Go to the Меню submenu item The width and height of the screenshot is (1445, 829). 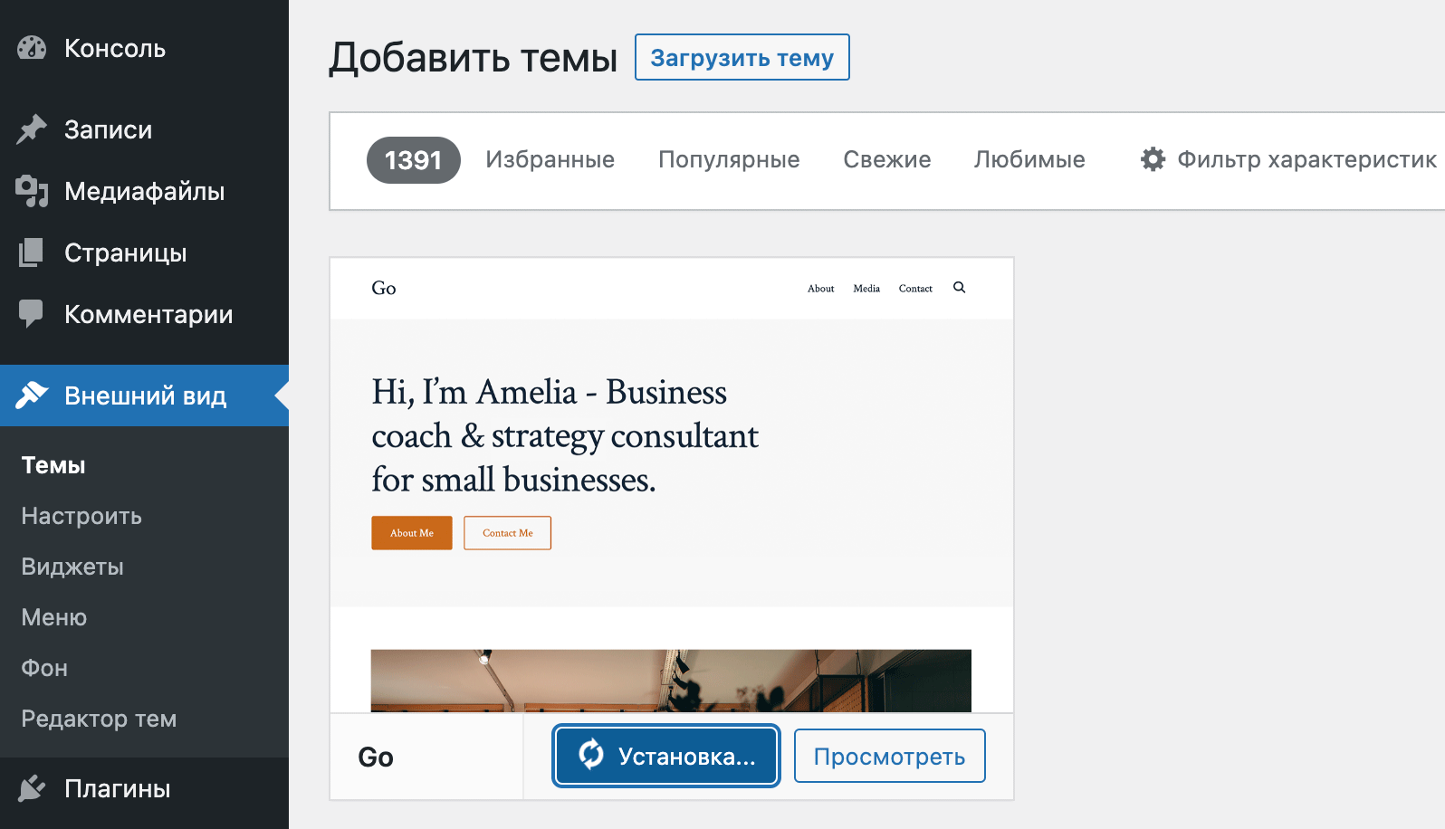coord(54,617)
